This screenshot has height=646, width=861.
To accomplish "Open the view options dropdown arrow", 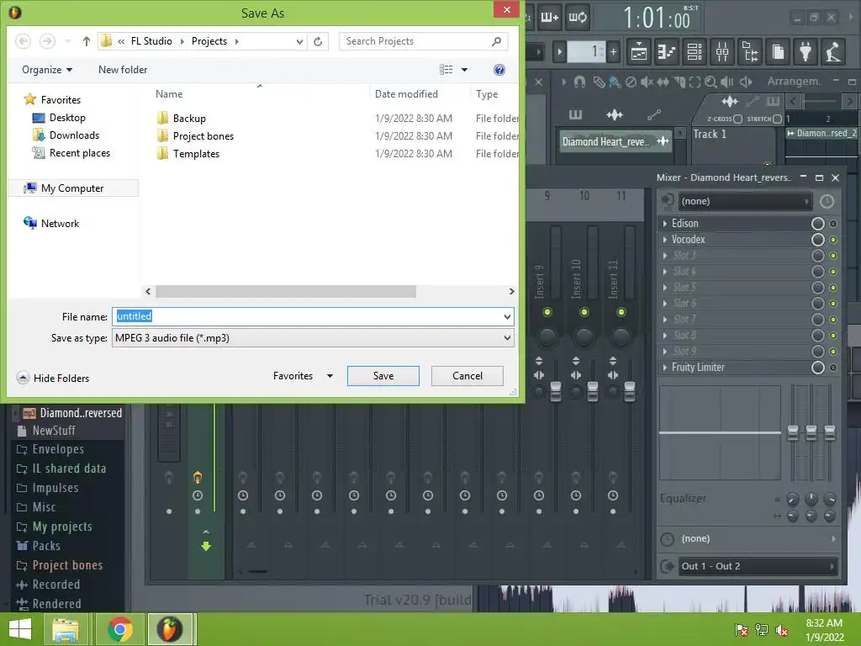I will click(x=464, y=70).
